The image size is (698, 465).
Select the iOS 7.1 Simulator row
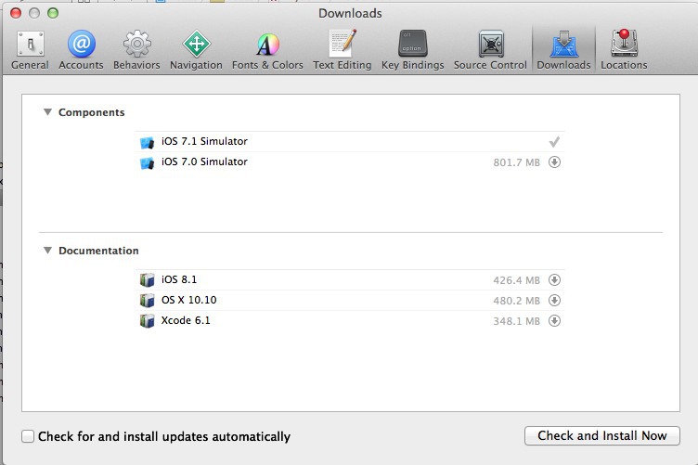[x=350, y=141]
